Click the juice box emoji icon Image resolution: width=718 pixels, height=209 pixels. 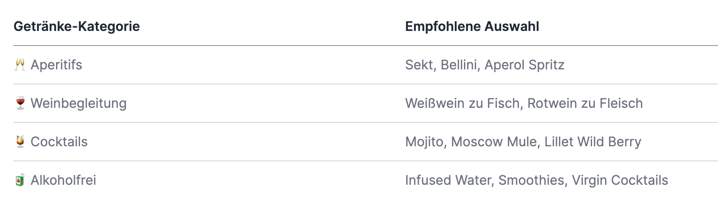pos(20,180)
